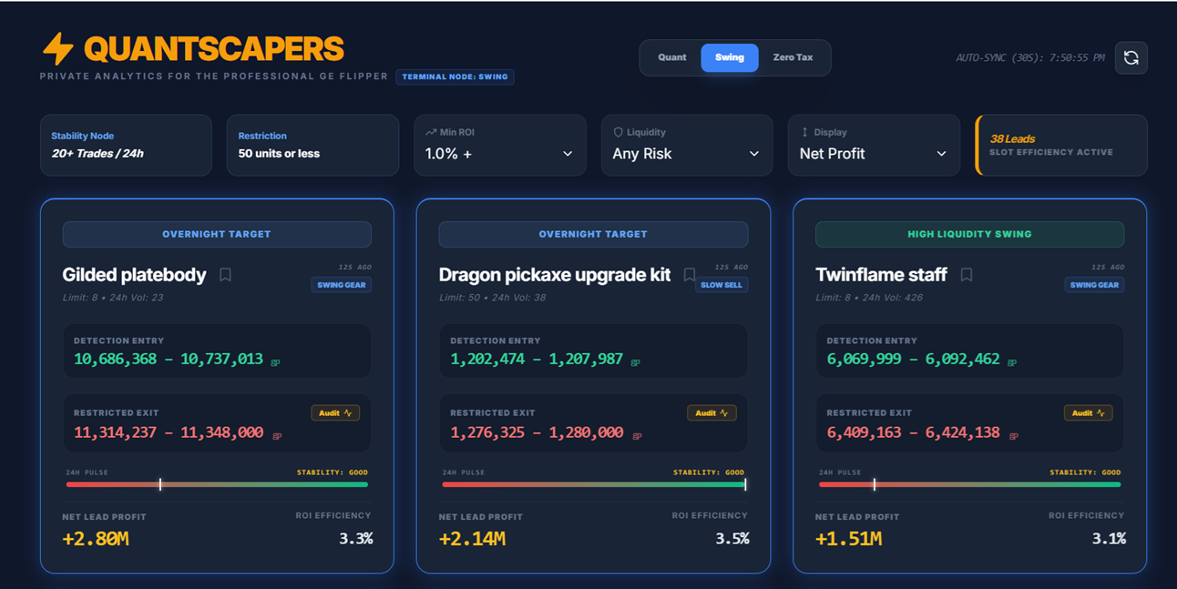This screenshot has width=1177, height=589.
Task: Bookmark the Twinflame staff item
Action: [x=967, y=275]
